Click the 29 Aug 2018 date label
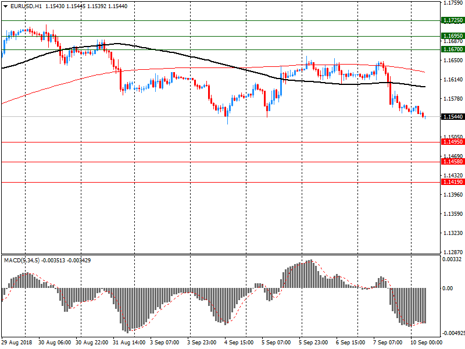This screenshot has width=465, height=349. 18,343
